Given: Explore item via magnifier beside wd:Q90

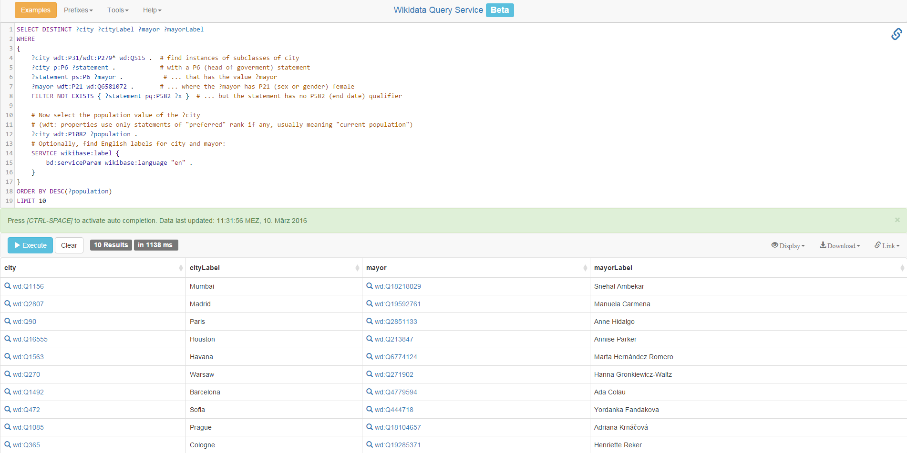Looking at the screenshot, I should pos(8,321).
